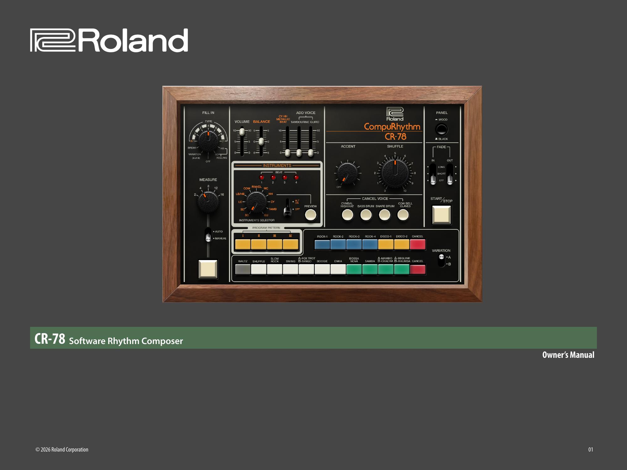
Task: Click BEAT indicator LED 1
Action: point(261,177)
